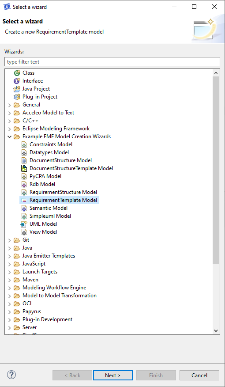Select the PyCPA Model label

(x=45, y=176)
